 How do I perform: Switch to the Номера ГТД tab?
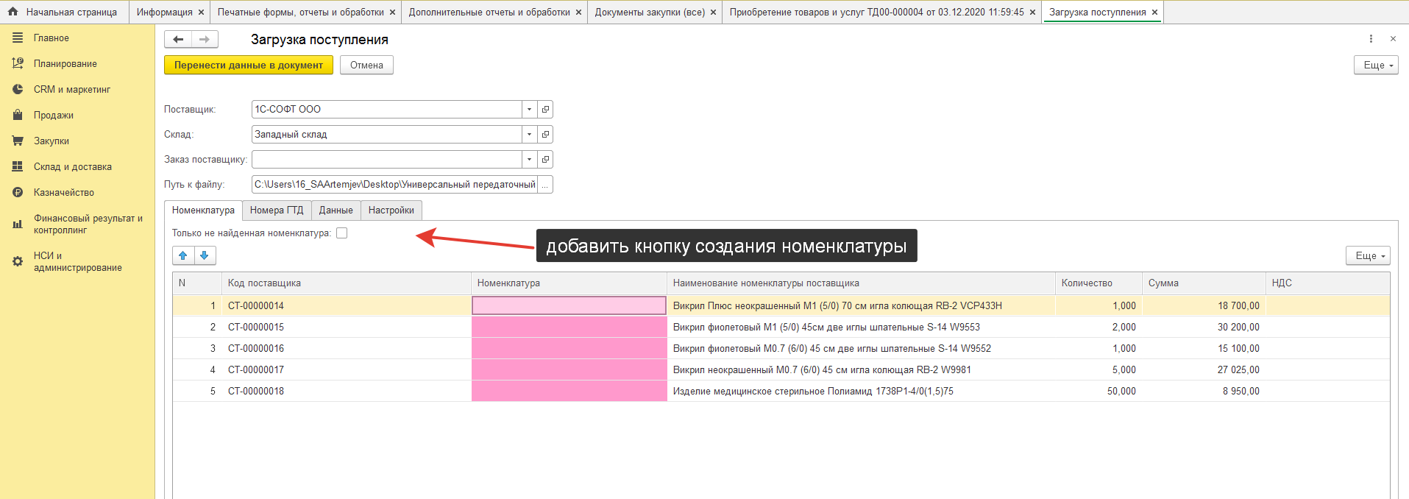tap(277, 210)
